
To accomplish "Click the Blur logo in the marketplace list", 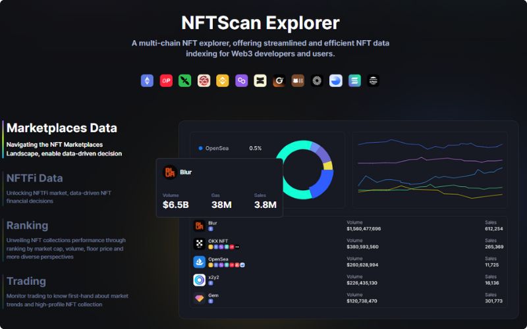I will pyautogui.click(x=200, y=226).
